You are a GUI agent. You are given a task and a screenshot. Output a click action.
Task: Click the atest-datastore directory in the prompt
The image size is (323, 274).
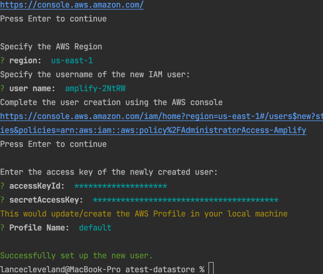[x=160, y=270]
